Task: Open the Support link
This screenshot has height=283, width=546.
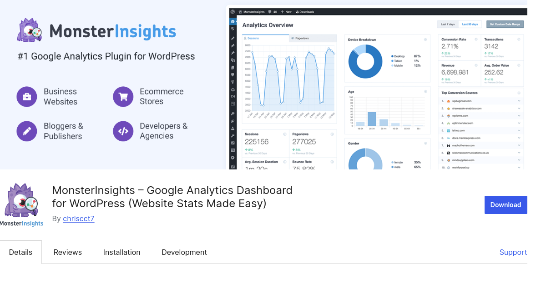Action: coord(513,252)
